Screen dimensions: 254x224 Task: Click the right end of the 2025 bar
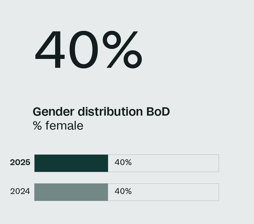[x=217, y=163]
